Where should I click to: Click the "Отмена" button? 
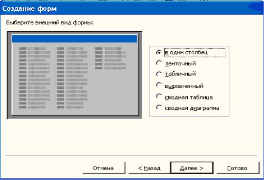pyautogui.click(x=104, y=168)
